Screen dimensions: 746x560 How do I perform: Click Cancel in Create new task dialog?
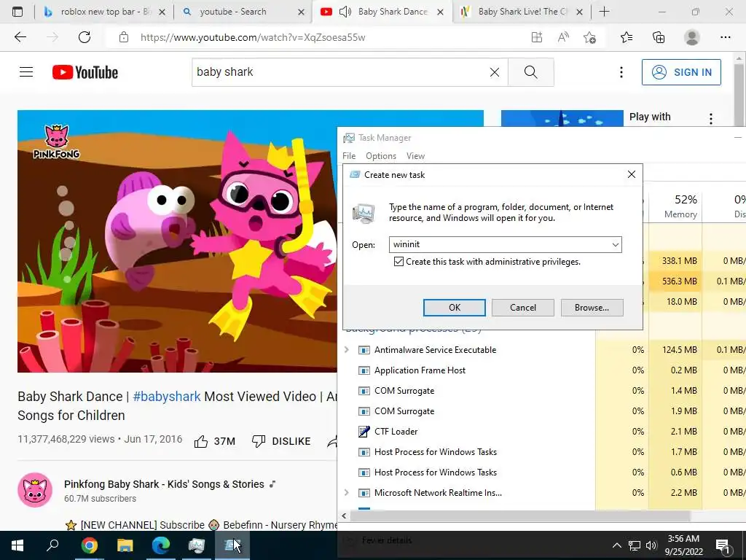523,308
